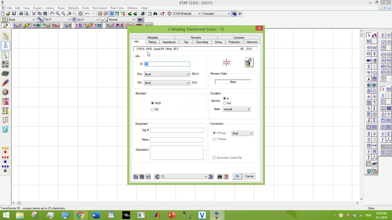Open the Harmonic tab
The width and height of the screenshot is (392, 220).
(252, 42)
